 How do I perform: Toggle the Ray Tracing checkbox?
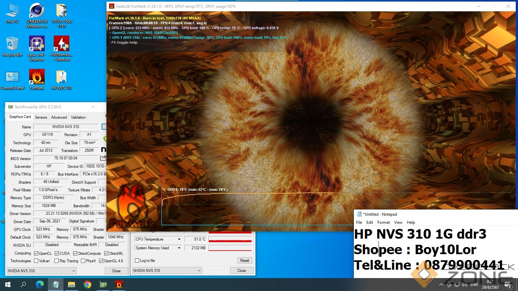pyautogui.click(x=57, y=261)
